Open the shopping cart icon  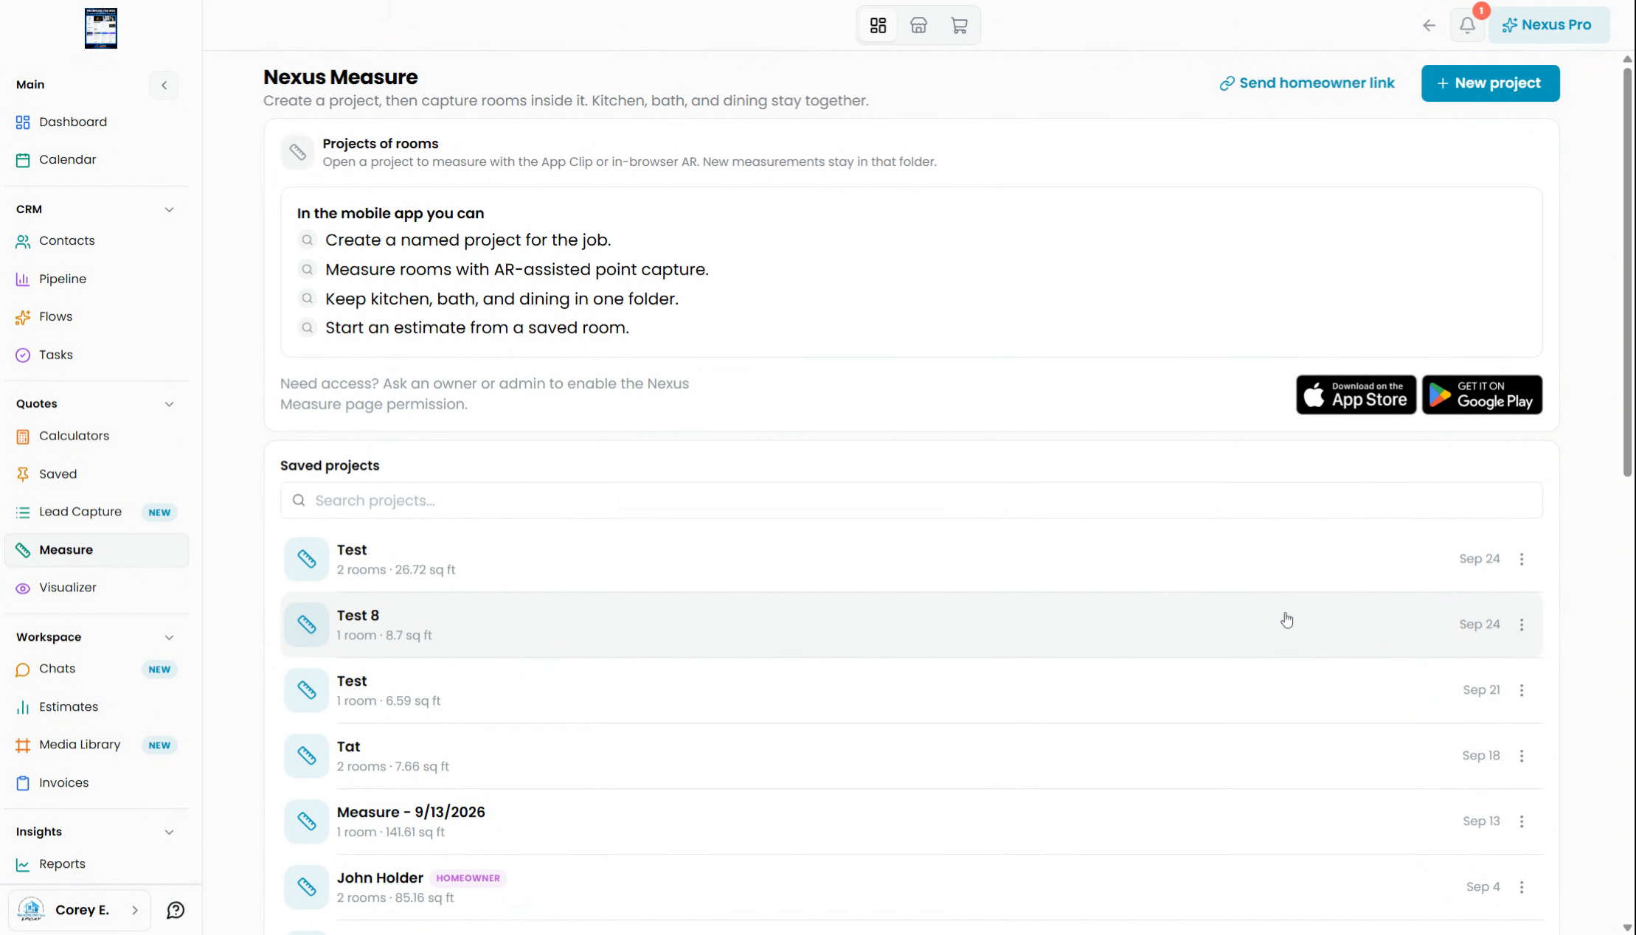point(959,25)
